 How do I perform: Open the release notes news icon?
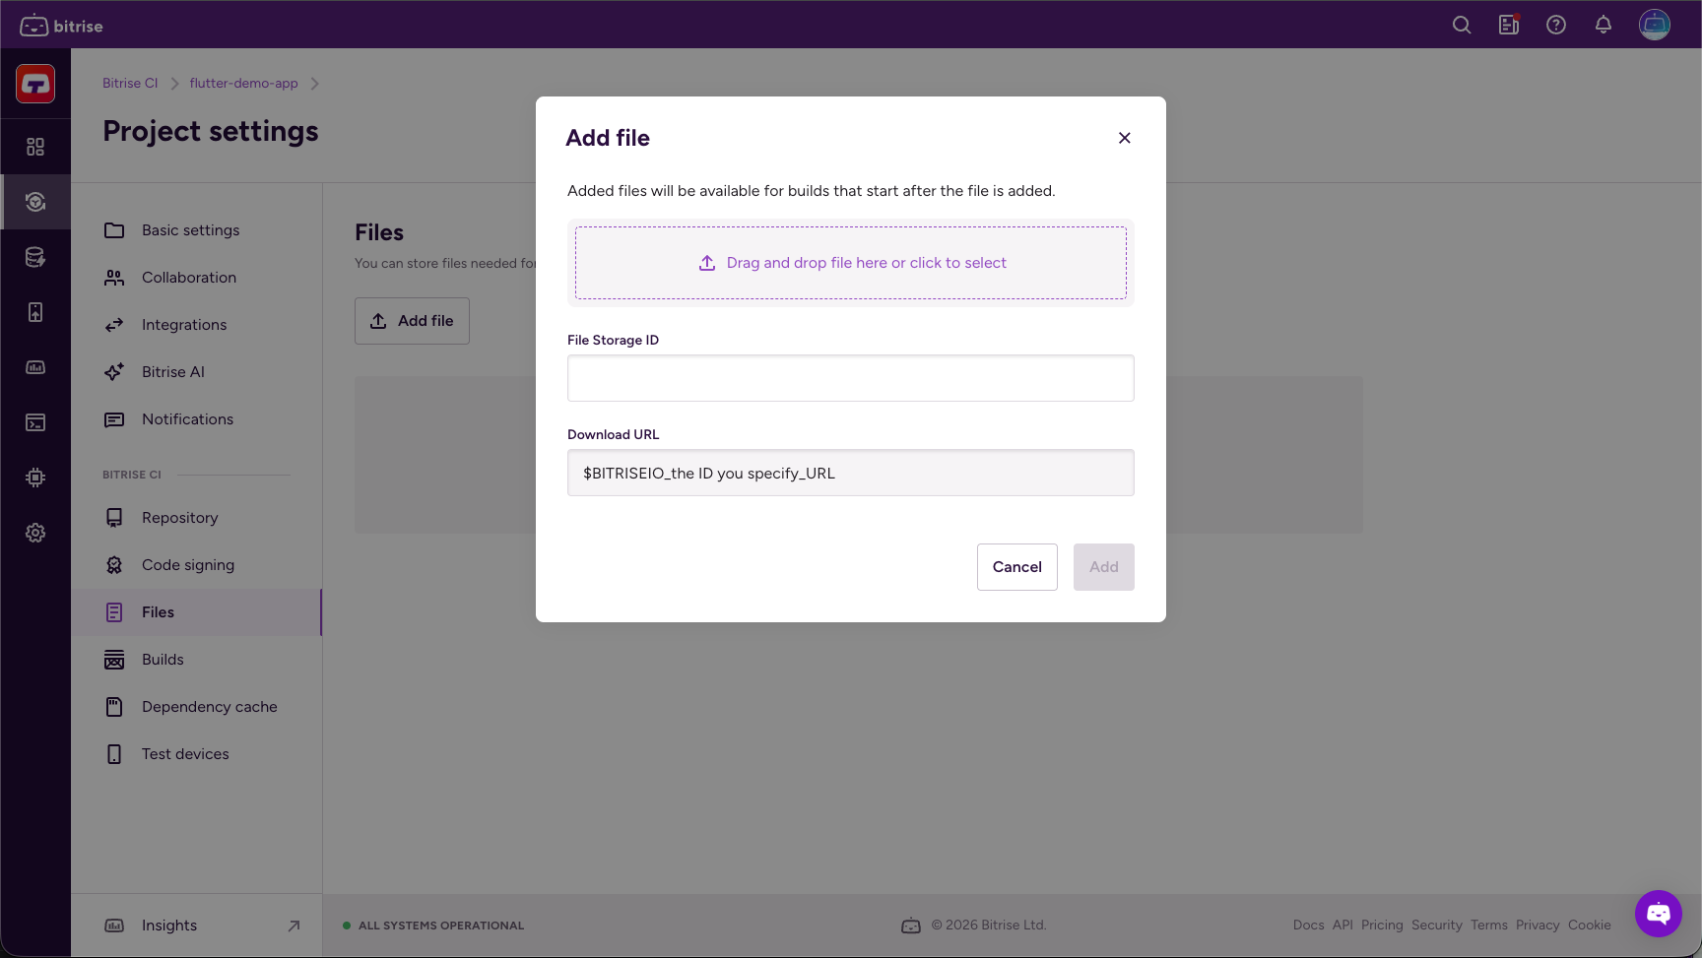point(1509,26)
